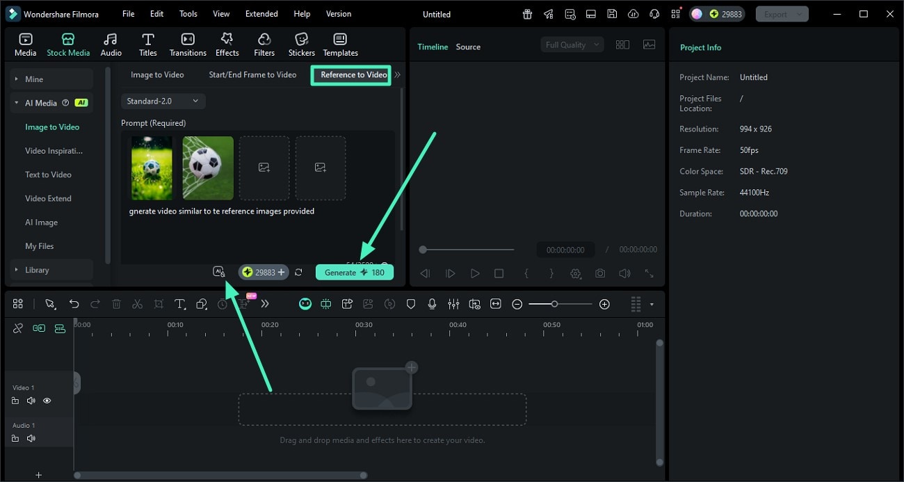
Task: Click the snapshot camera icon in preview
Action: point(600,273)
